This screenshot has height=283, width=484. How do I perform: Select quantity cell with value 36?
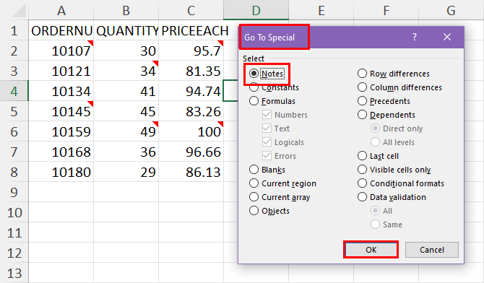click(126, 152)
